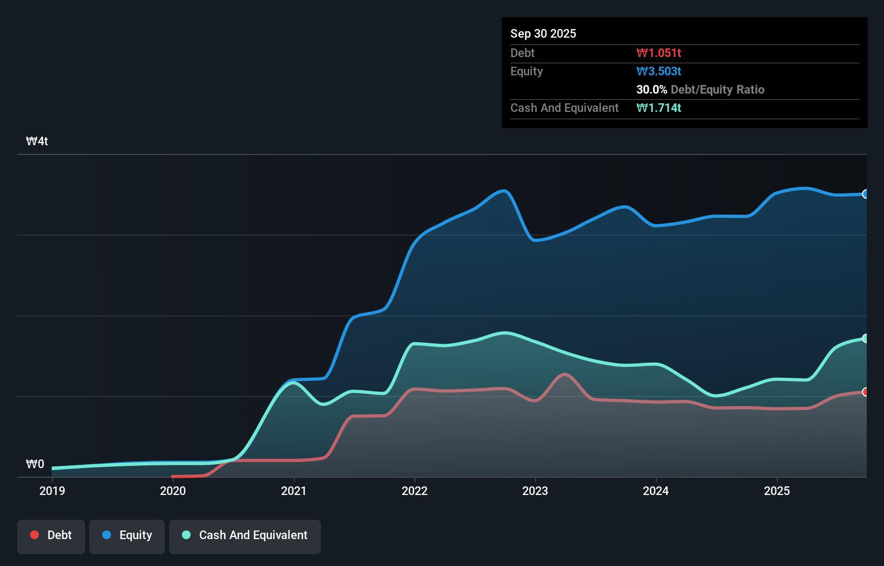This screenshot has height=566, width=884.
Task: Click the red Debt legend dot
Action: pos(34,535)
